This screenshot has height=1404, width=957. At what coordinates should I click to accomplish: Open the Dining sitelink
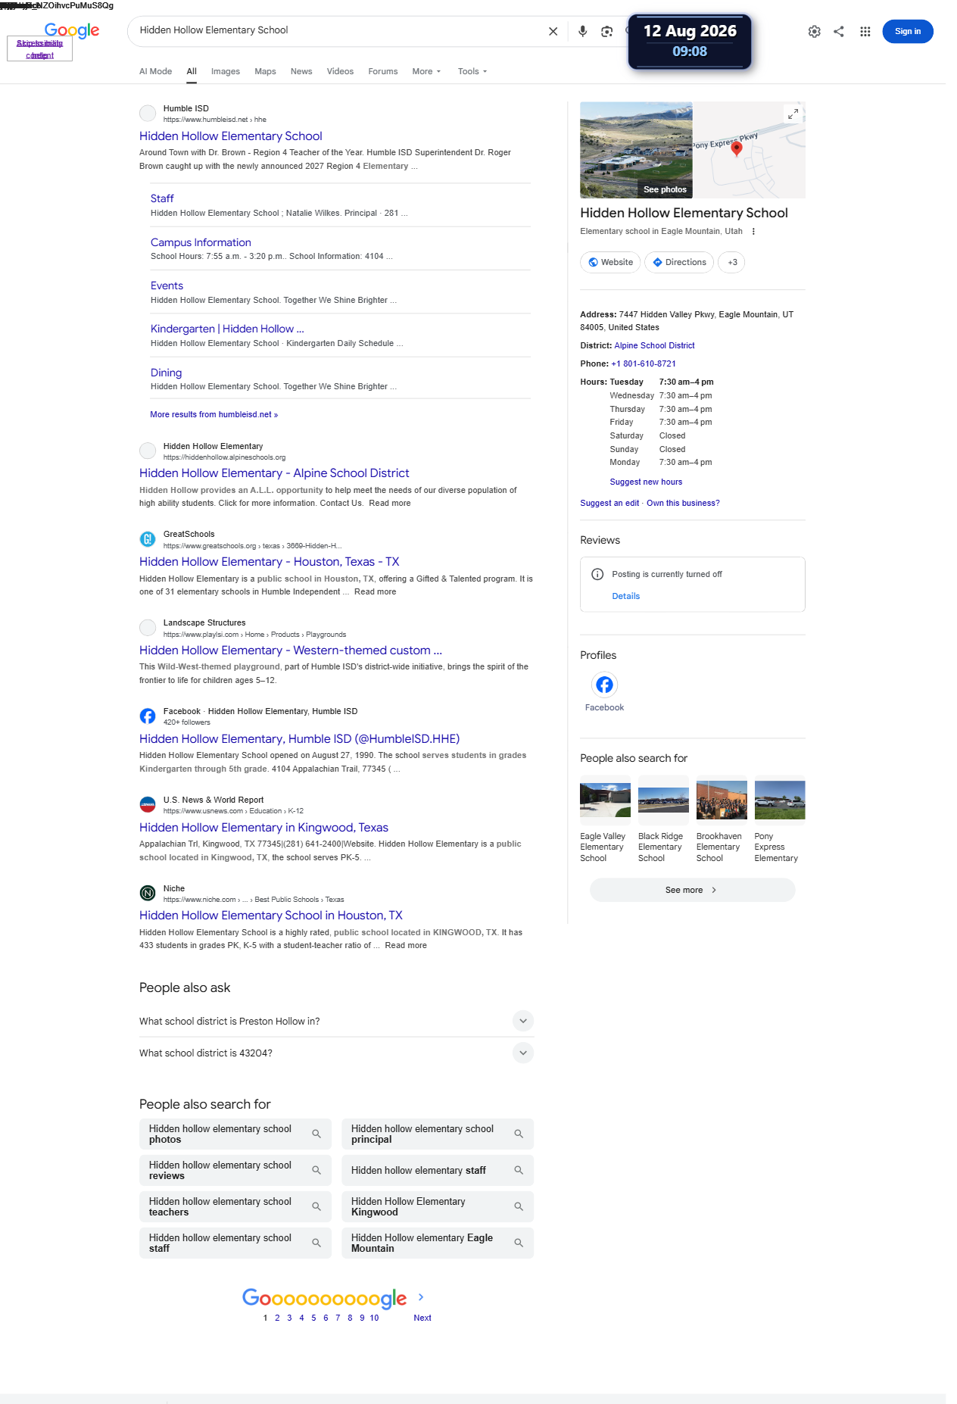pos(166,373)
